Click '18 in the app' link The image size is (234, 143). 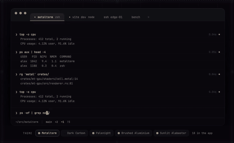202,133
